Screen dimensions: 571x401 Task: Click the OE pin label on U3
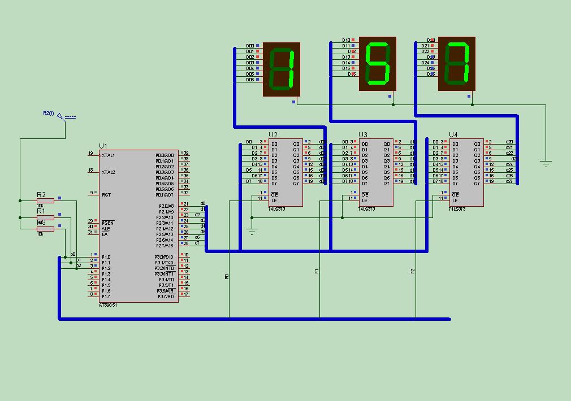(x=365, y=195)
